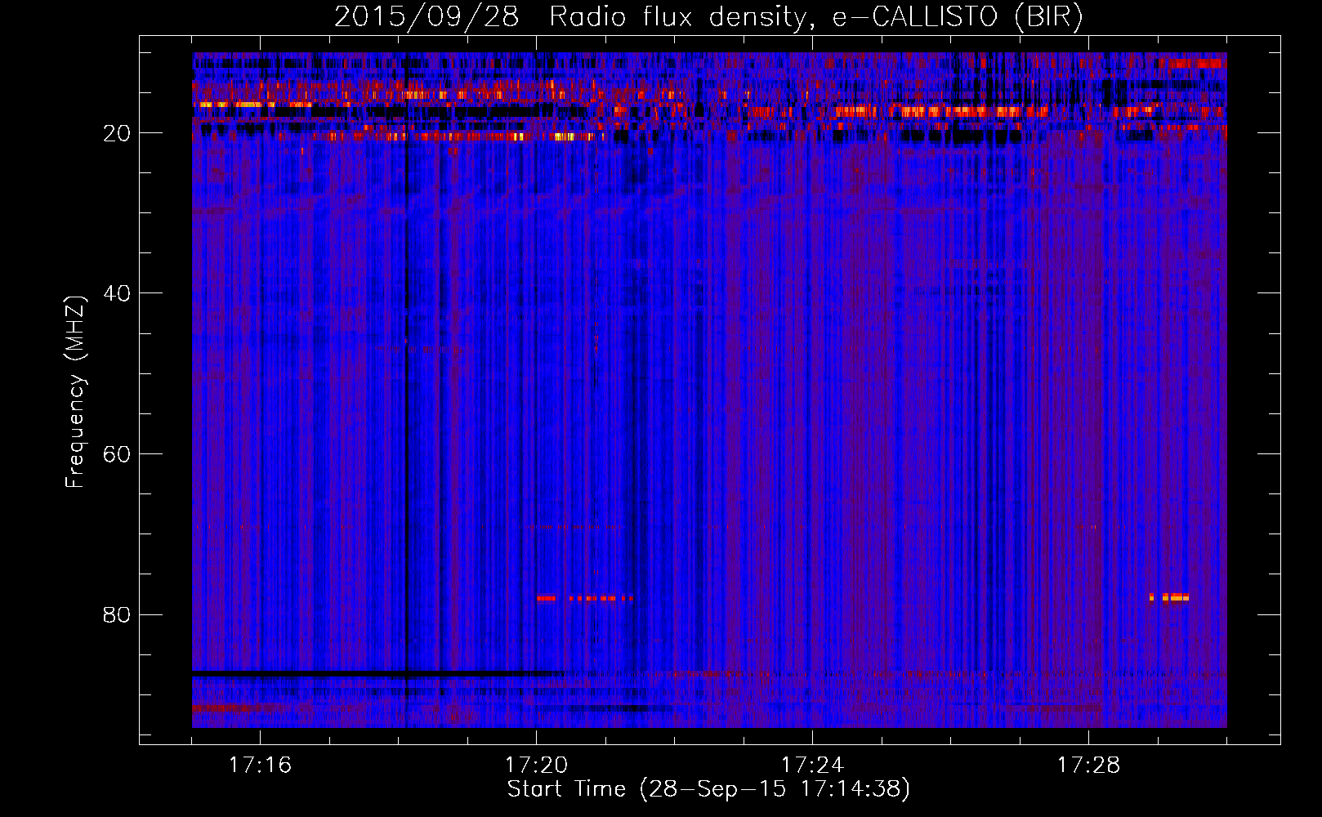Click the red burst near 78 MHz at 17:20
The image size is (1322, 817).
coord(585,598)
